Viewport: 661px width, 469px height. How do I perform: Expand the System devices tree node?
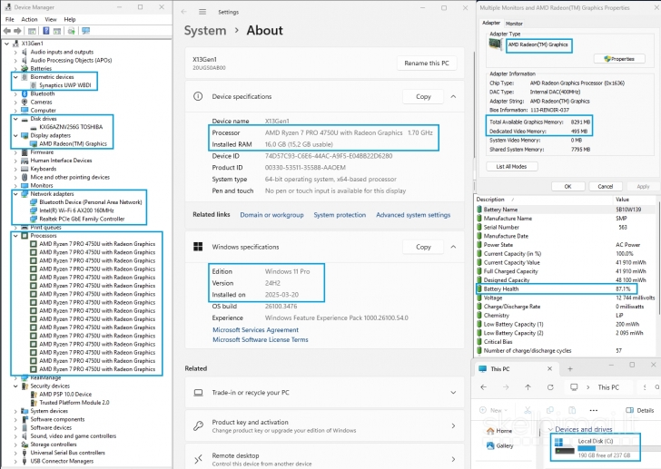tap(15, 411)
